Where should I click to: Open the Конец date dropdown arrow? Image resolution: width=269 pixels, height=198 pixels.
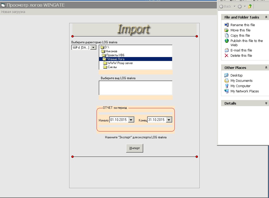[x=169, y=120]
